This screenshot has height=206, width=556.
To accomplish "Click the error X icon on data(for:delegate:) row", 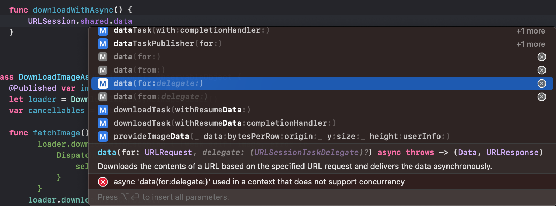I will coord(541,83).
